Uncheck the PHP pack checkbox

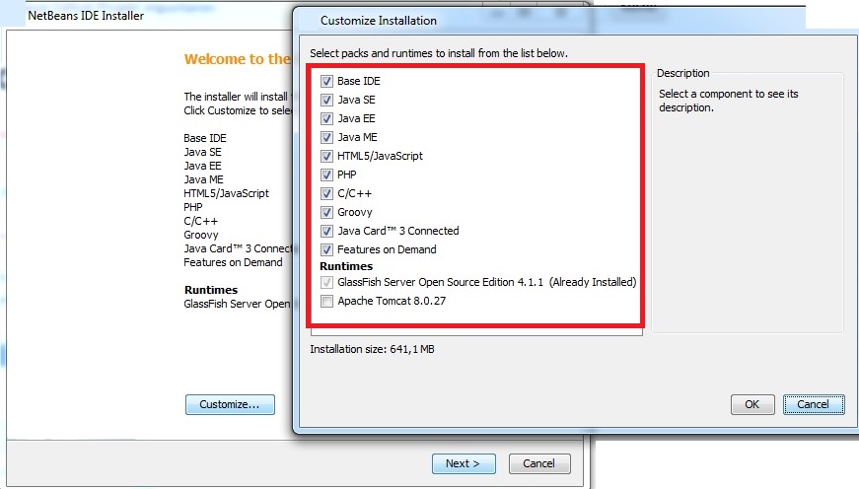[x=326, y=175]
